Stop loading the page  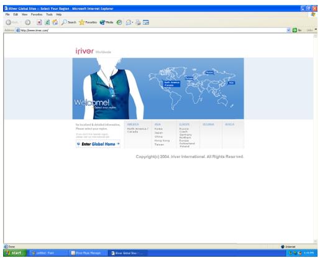point(39,22)
